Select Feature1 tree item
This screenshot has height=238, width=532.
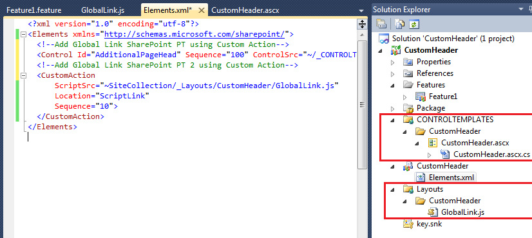443,96
